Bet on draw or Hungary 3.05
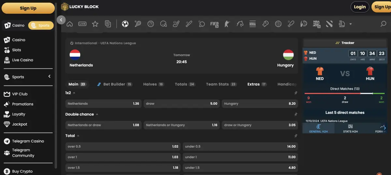391x175 pixels. [260, 125]
